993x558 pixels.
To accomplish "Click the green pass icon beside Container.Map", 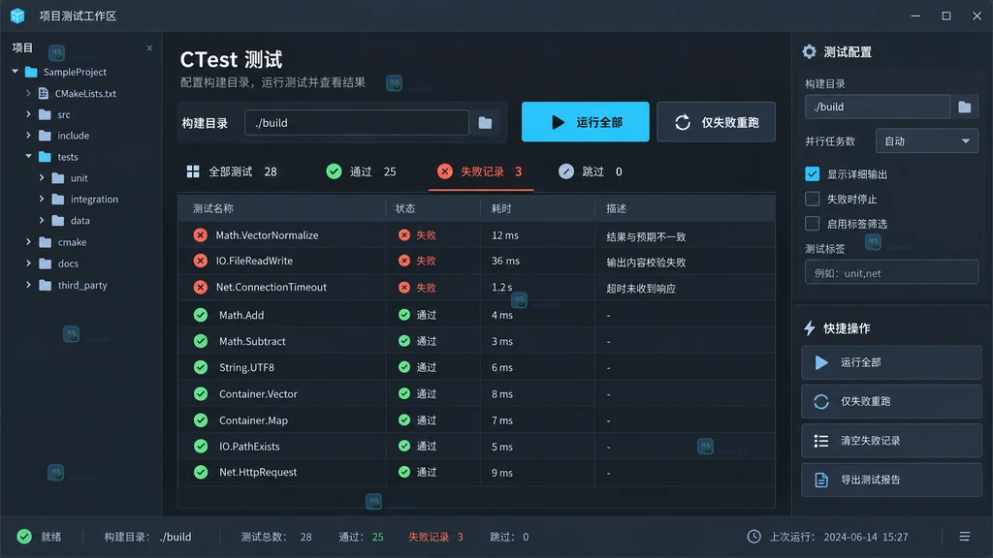I will pyautogui.click(x=201, y=420).
